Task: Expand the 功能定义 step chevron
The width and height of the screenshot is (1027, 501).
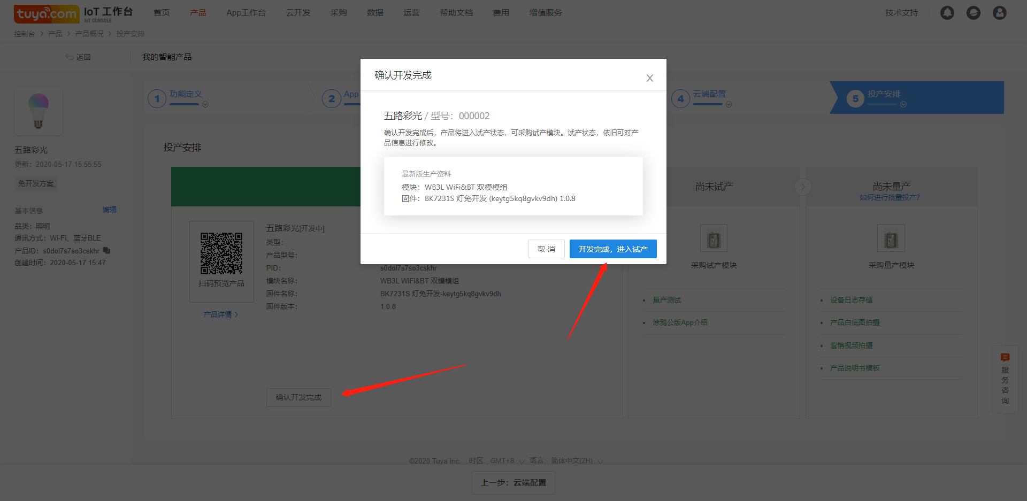Action: pos(205,105)
